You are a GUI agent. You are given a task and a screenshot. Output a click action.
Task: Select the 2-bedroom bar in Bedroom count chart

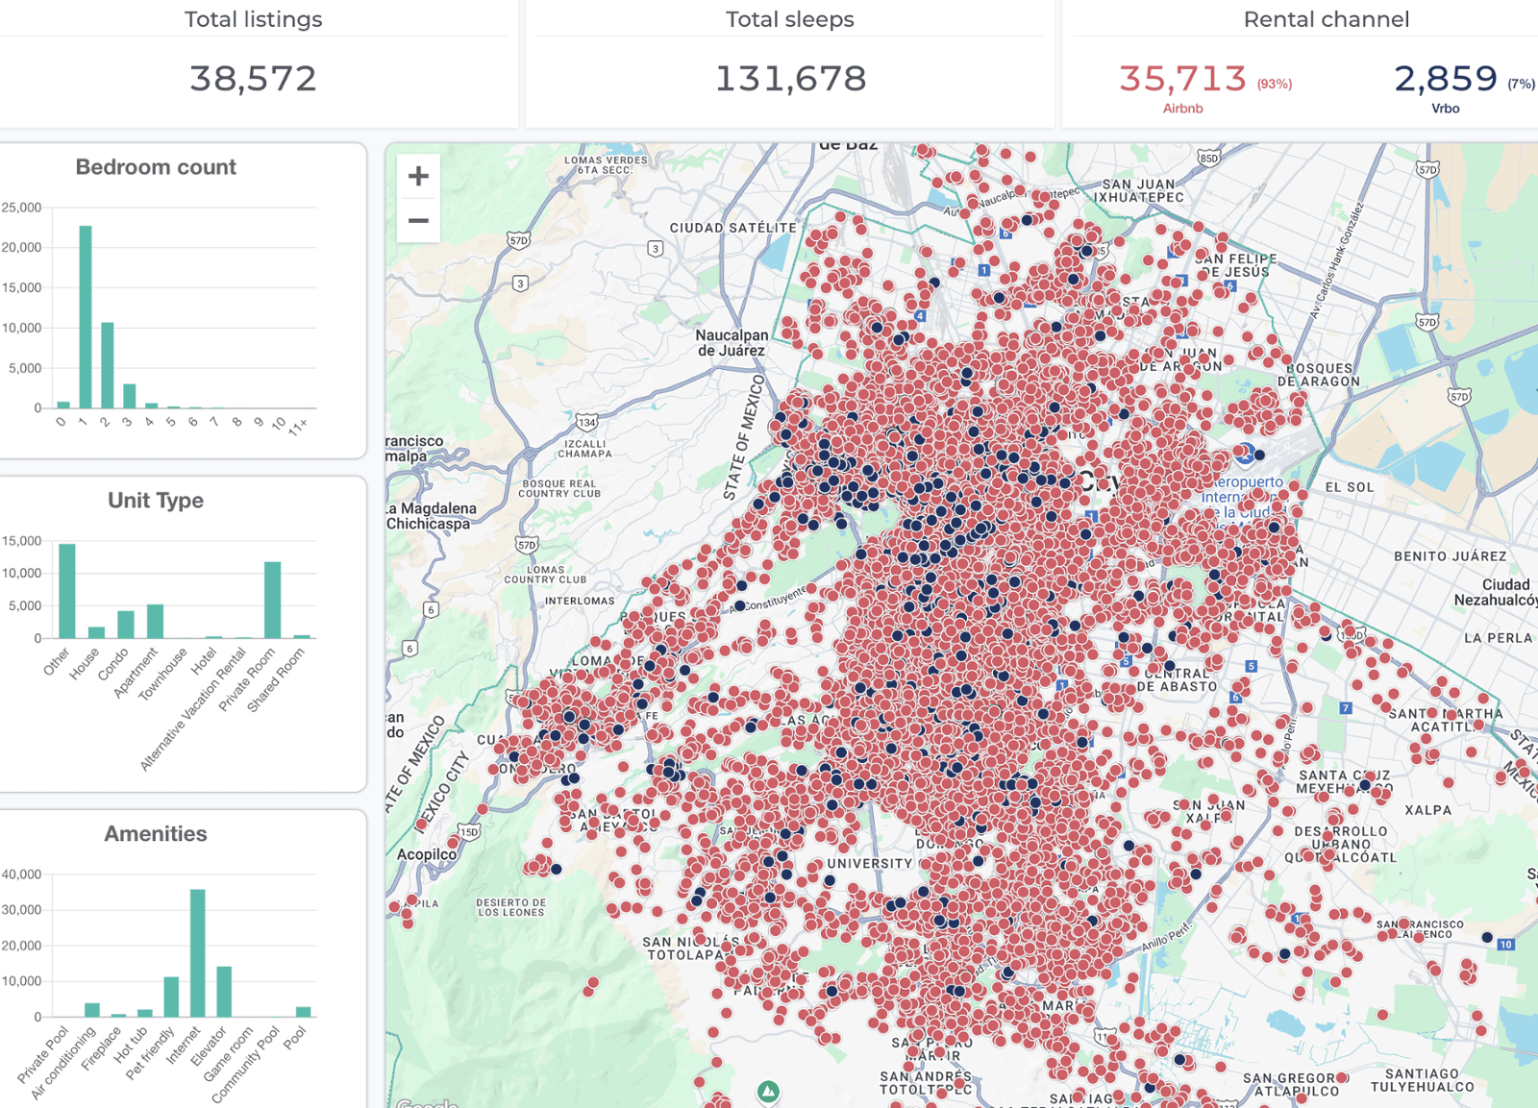(108, 365)
